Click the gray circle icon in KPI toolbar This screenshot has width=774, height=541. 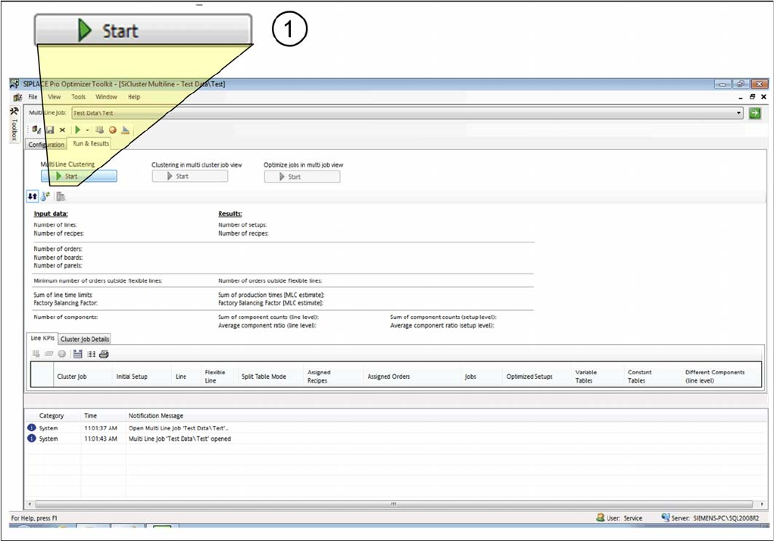[x=61, y=354]
